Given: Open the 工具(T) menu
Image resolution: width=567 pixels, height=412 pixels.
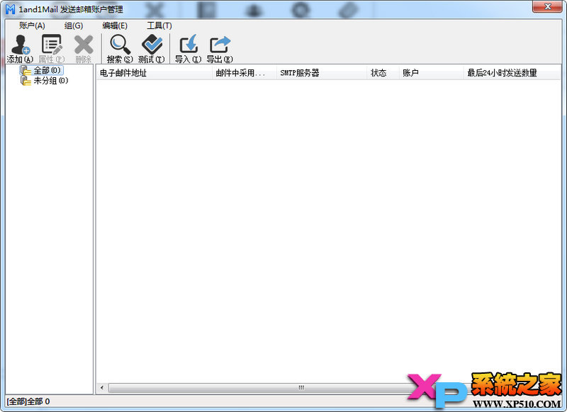Looking at the screenshot, I should [x=159, y=25].
